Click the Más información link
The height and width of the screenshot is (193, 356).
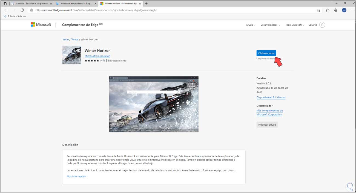pos(76,176)
